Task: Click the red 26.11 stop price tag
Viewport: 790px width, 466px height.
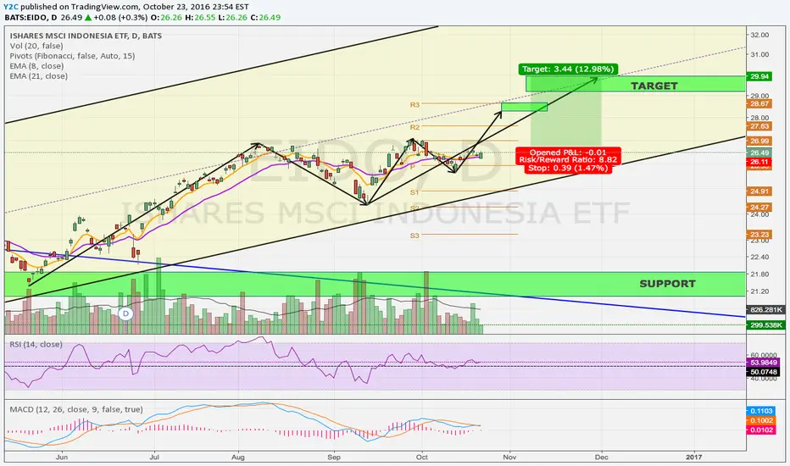Action: (759, 162)
